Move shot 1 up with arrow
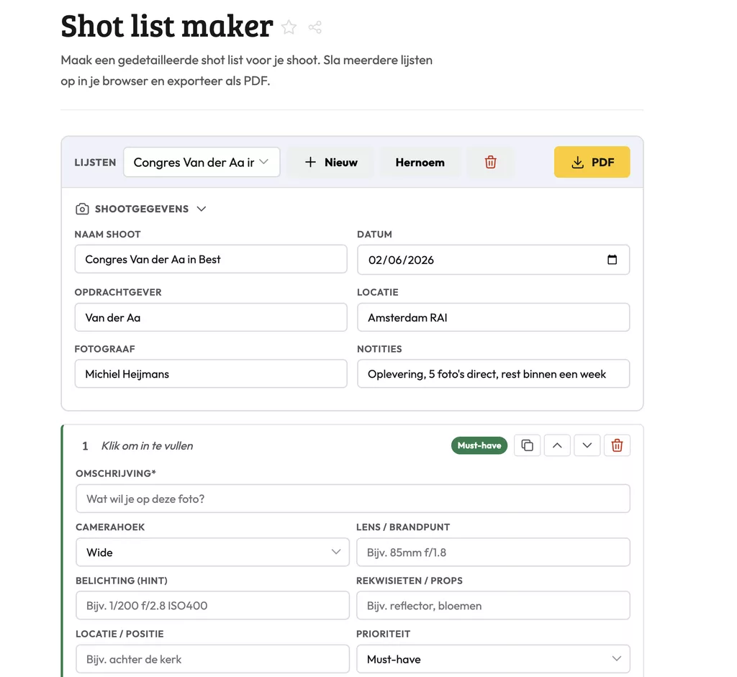The width and height of the screenshot is (737, 677). click(557, 445)
